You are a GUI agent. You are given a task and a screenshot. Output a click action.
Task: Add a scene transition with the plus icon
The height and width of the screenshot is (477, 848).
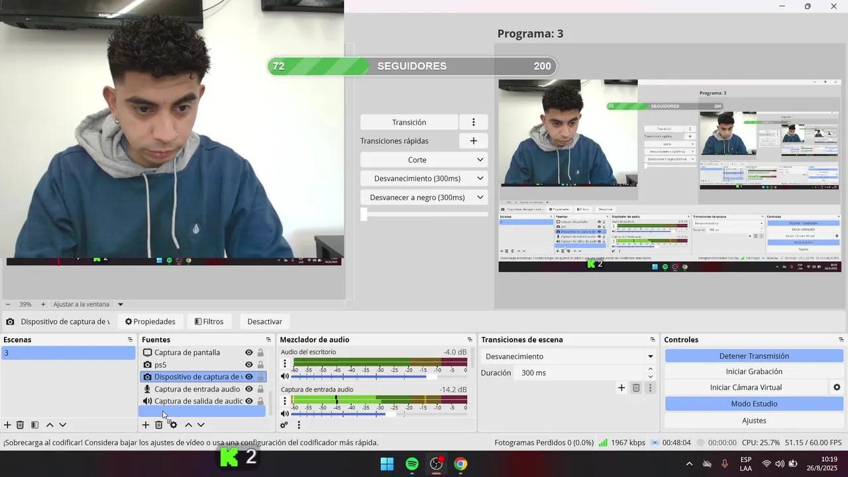[x=621, y=388]
